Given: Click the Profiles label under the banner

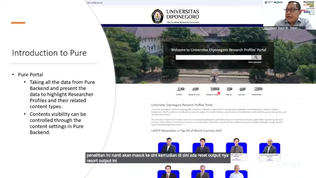Looking at the screenshot, I should point(179,95).
